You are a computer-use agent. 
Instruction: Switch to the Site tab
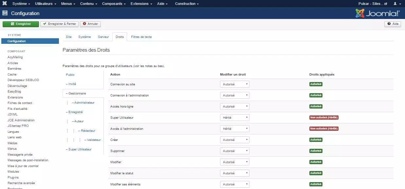click(68, 37)
